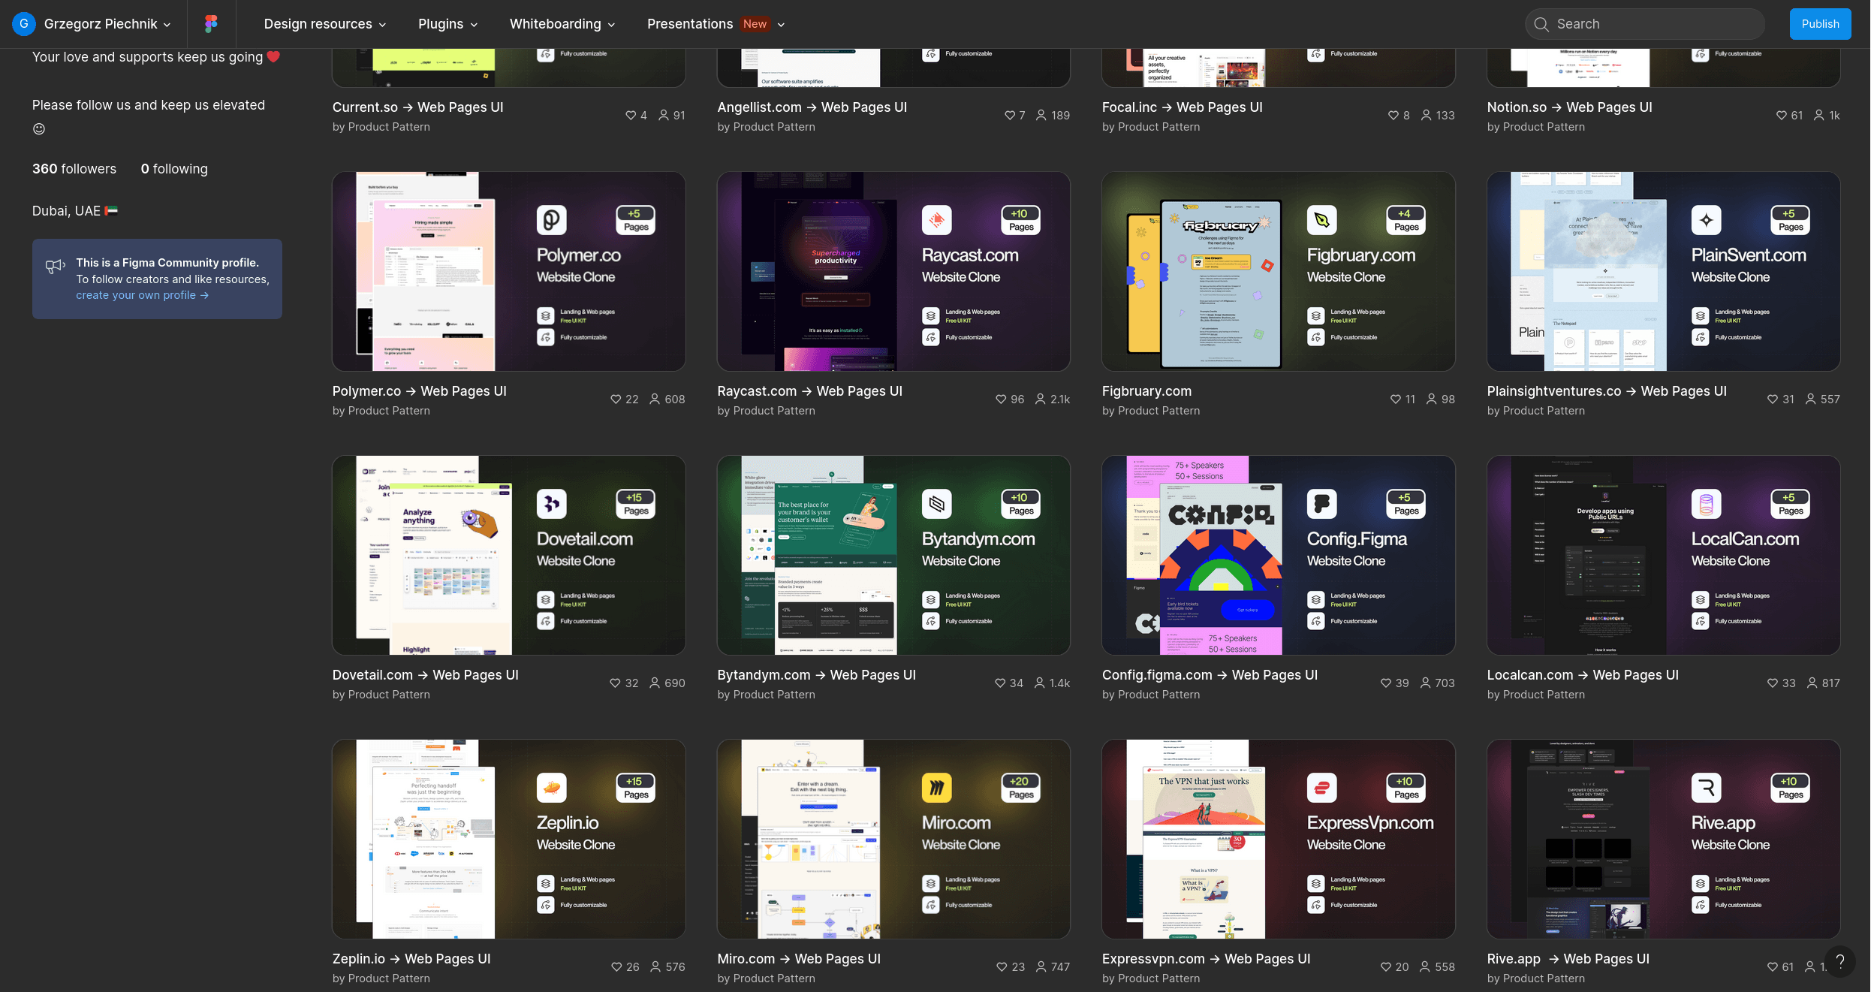Click Product Pattern author under Figbruary.com
This screenshot has width=1871, height=992.
1159,411
